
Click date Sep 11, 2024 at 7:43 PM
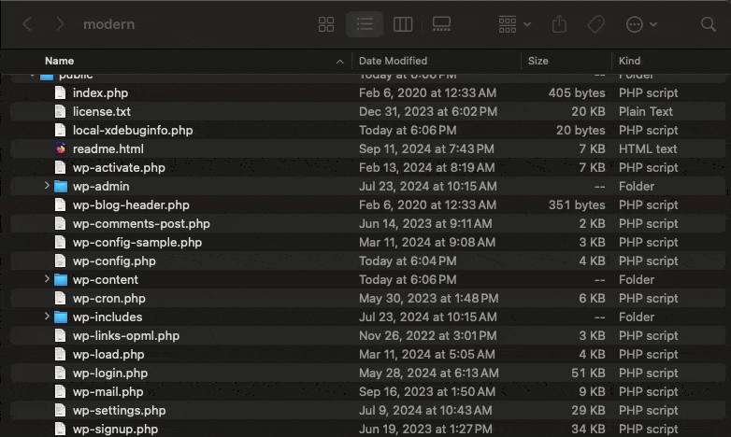pos(426,149)
